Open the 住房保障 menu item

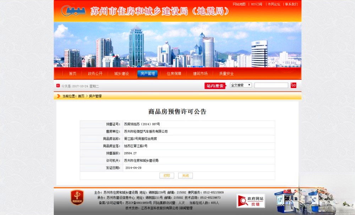click(x=174, y=73)
